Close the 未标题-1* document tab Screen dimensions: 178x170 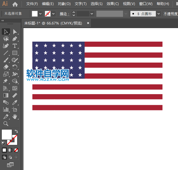(88, 23)
